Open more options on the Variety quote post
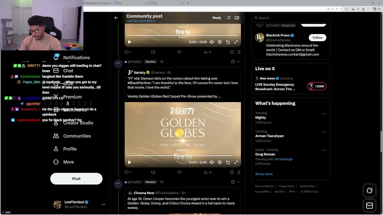The width and height of the screenshot is (383, 215). (x=239, y=62)
